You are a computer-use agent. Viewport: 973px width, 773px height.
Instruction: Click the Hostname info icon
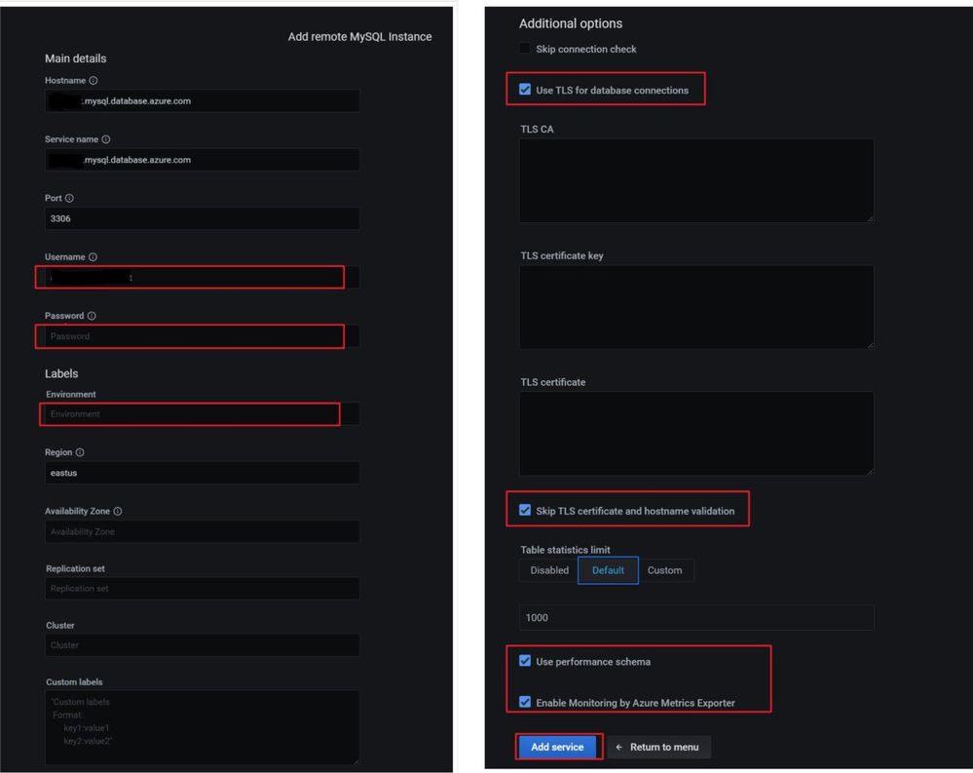pos(94,81)
